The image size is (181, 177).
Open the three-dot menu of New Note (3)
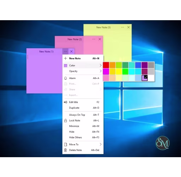[122, 27]
